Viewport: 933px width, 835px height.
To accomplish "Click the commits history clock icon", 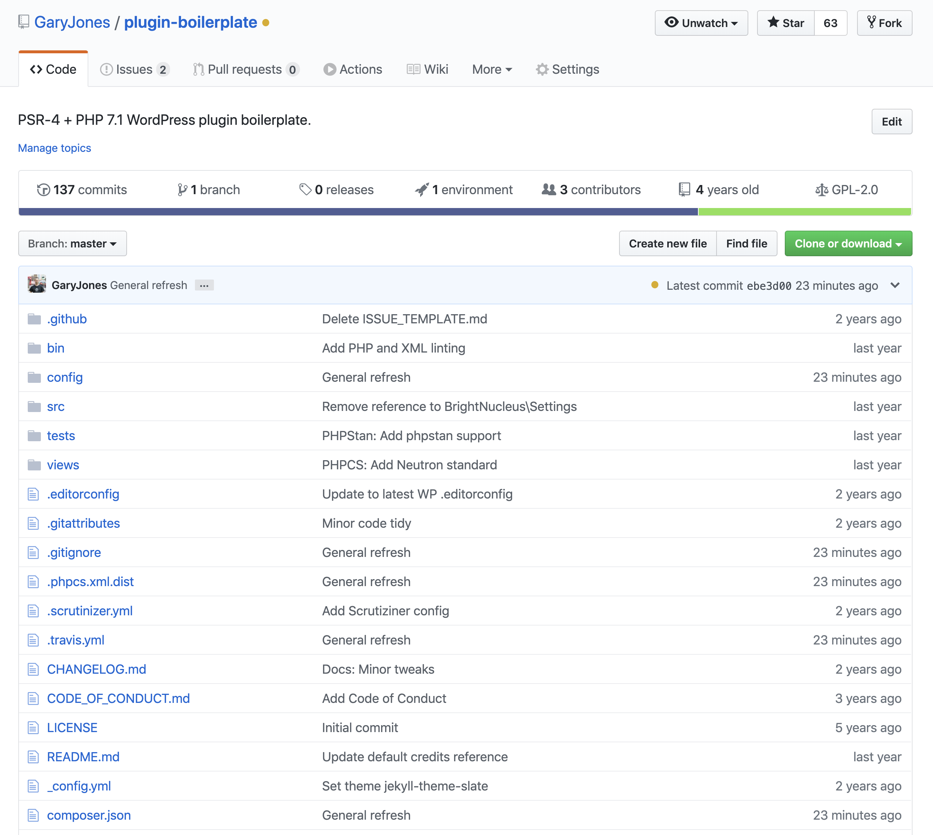I will point(43,189).
